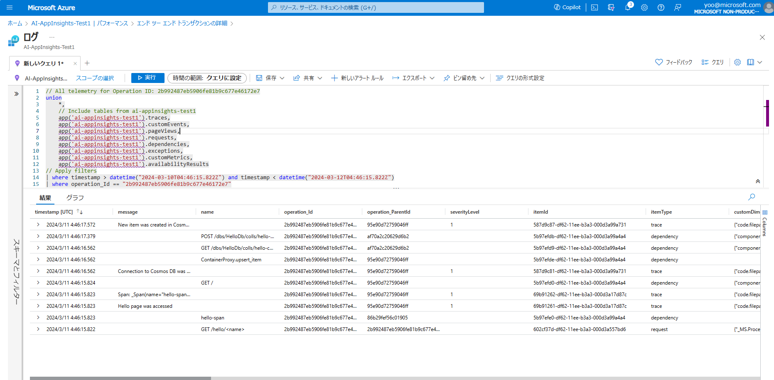Image resolution: width=774 pixels, height=380 pixels.
Task: Navigate to ホーム breadcrumb
Action: (15, 23)
